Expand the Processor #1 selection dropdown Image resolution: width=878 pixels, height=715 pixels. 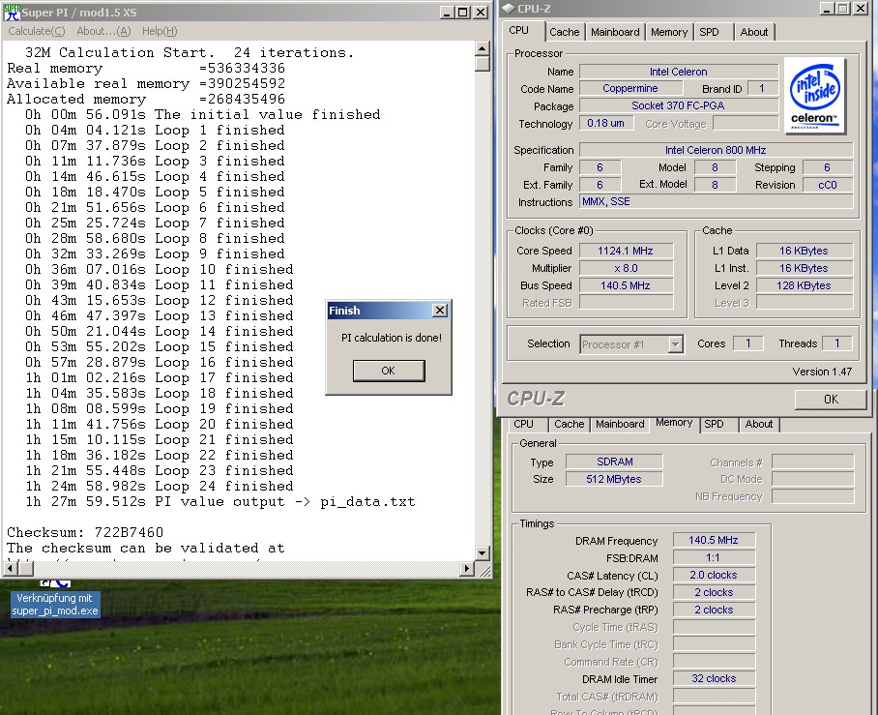coord(676,344)
